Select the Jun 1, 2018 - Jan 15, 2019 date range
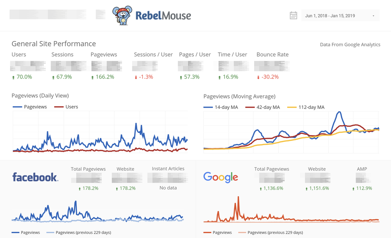391x238 pixels. coord(330,16)
